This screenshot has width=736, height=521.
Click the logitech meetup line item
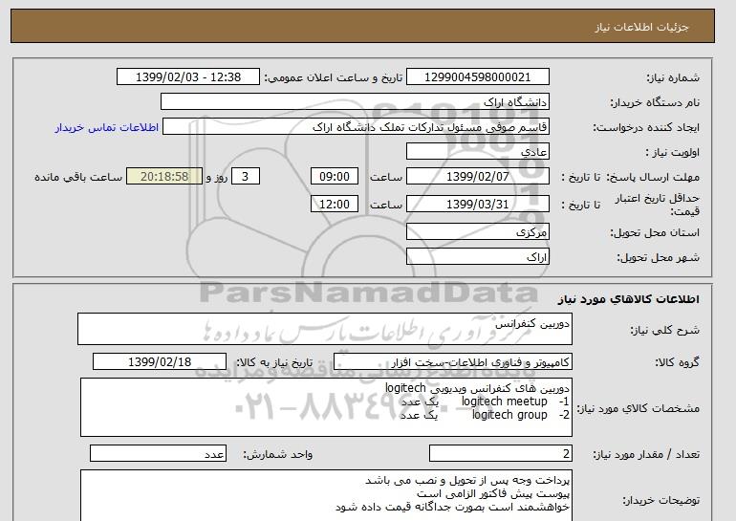point(486,402)
